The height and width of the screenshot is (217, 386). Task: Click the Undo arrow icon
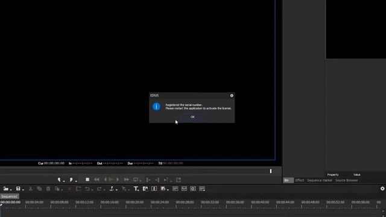[x=87, y=189]
